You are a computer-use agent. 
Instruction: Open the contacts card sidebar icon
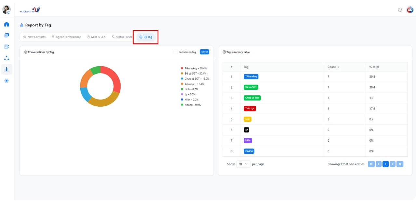coord(6,47)
